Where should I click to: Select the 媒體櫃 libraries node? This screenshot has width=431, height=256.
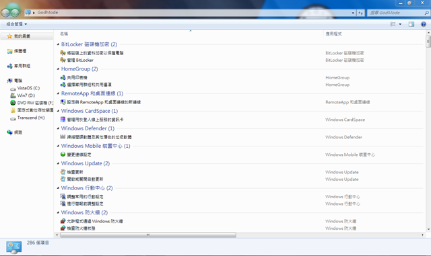[17, 51]
